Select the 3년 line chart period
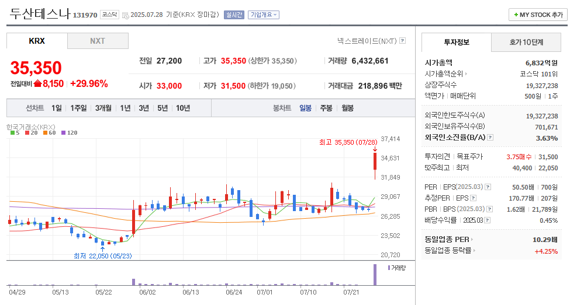This screenshot has width=577, height=305. (143, 108)
